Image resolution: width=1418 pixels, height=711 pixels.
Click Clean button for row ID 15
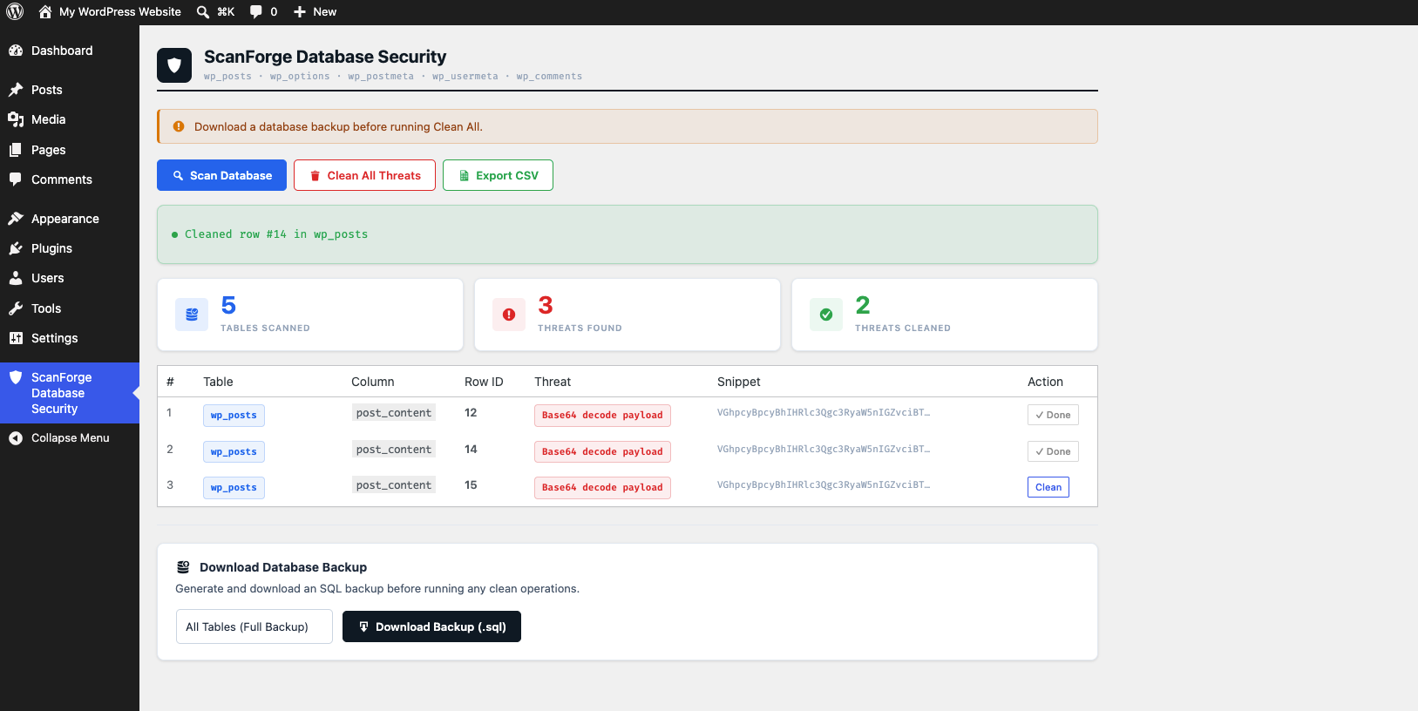click(x=1048, y=487)
